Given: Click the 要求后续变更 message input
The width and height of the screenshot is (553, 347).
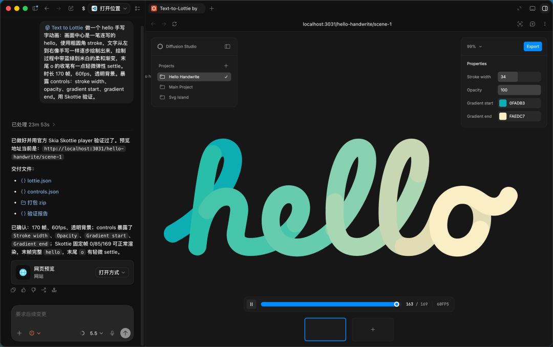Looking at the screenshot, I should coord(72,314).
